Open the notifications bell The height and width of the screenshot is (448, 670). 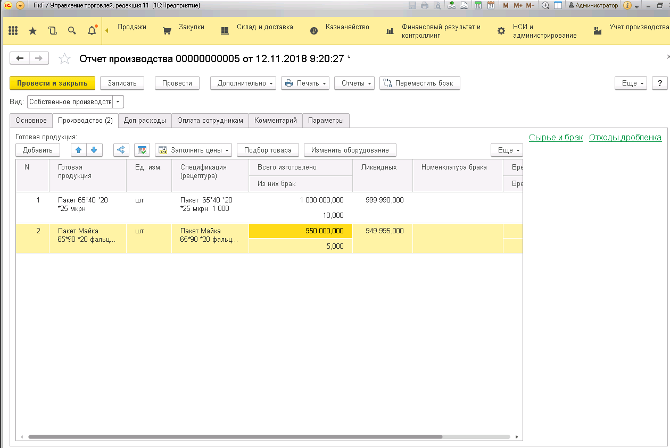click(92, 31)
